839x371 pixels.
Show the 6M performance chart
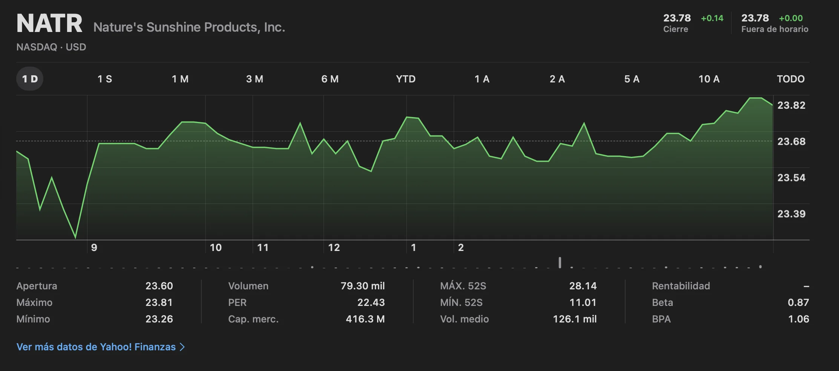330,79
